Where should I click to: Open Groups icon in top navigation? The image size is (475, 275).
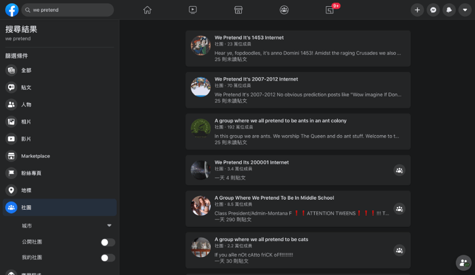(x=284, y=10)
